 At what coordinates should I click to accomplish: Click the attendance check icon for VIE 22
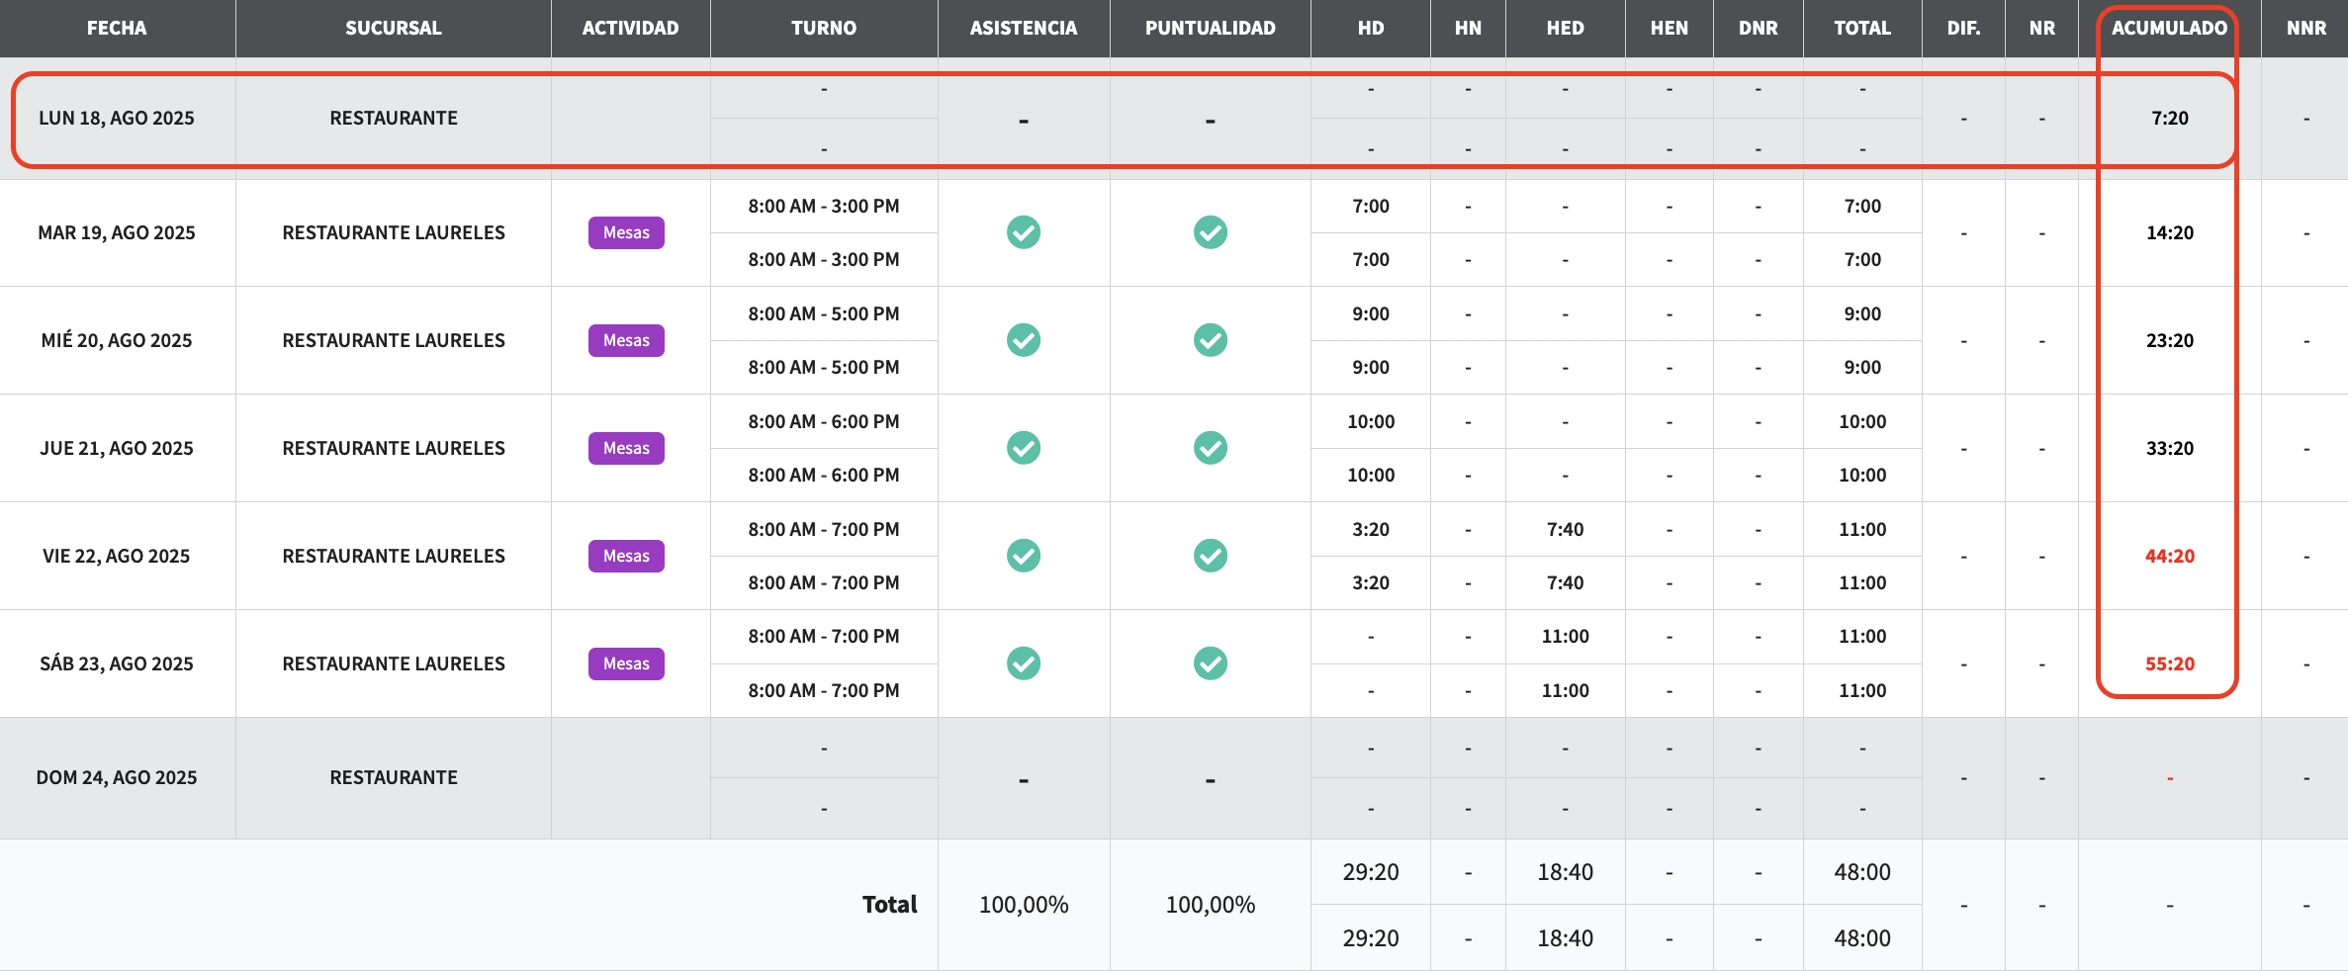[1023, 556]
